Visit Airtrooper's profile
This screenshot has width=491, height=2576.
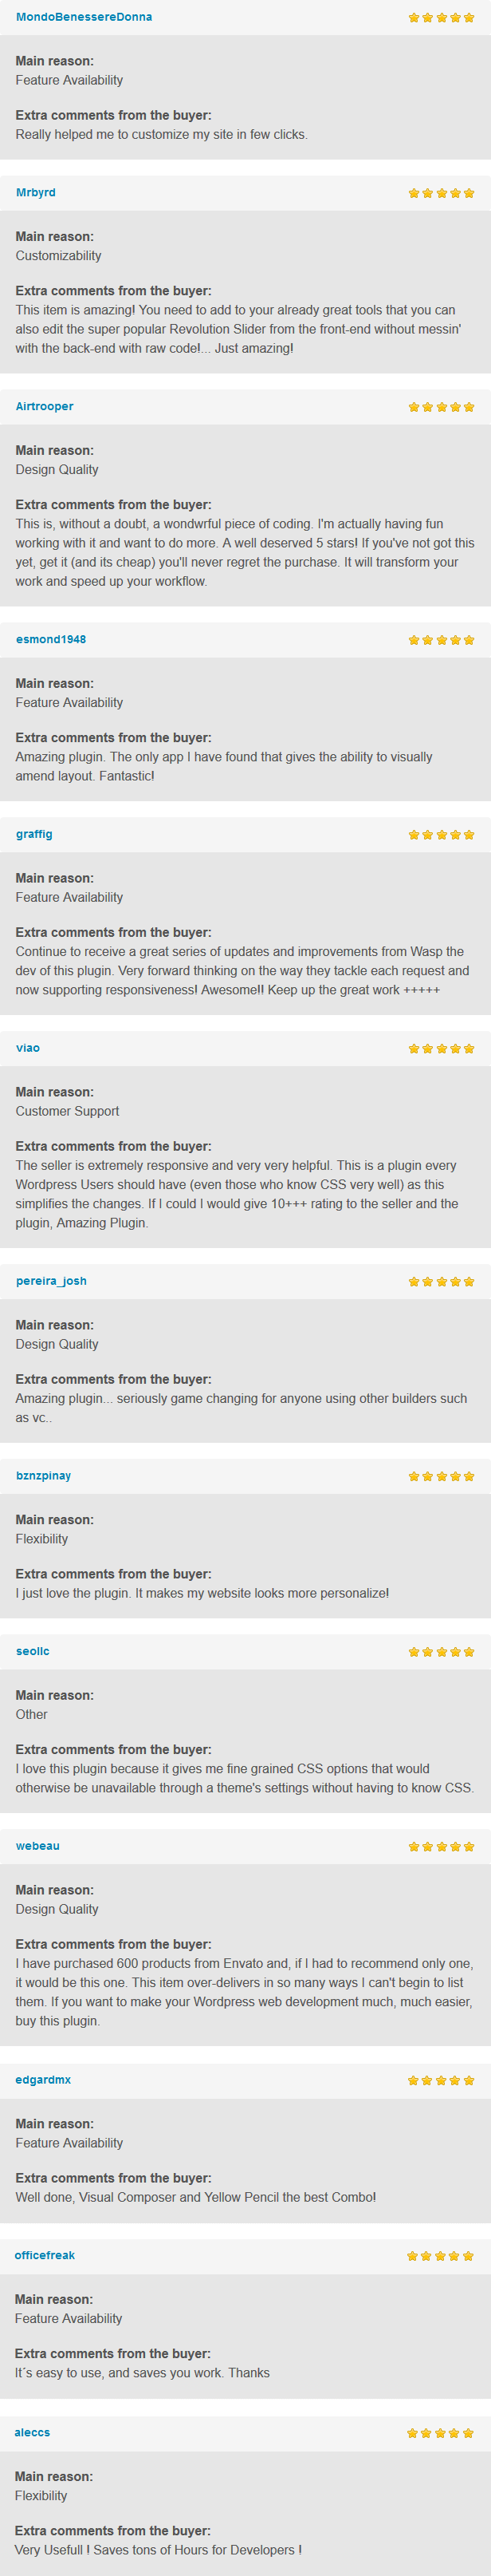(45, 406)
